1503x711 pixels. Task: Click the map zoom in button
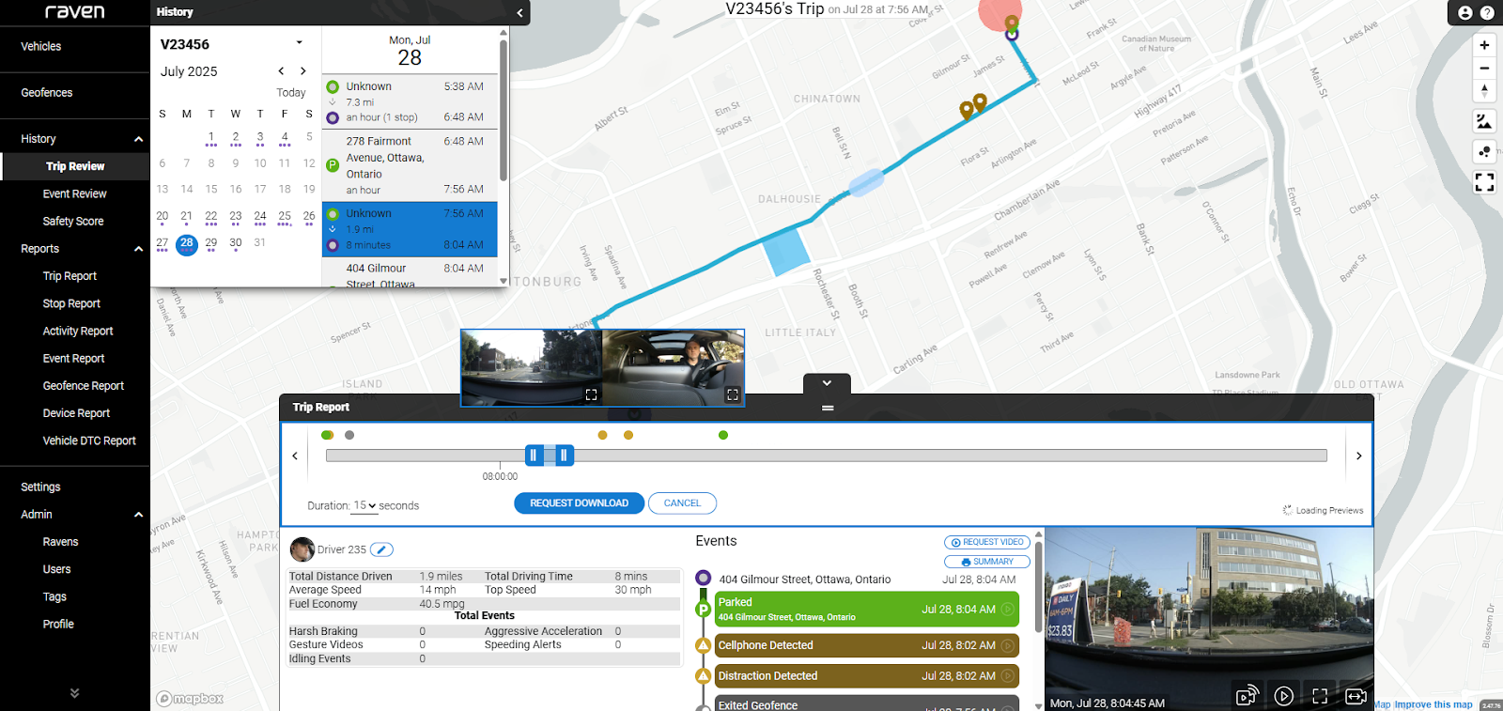1484,45
